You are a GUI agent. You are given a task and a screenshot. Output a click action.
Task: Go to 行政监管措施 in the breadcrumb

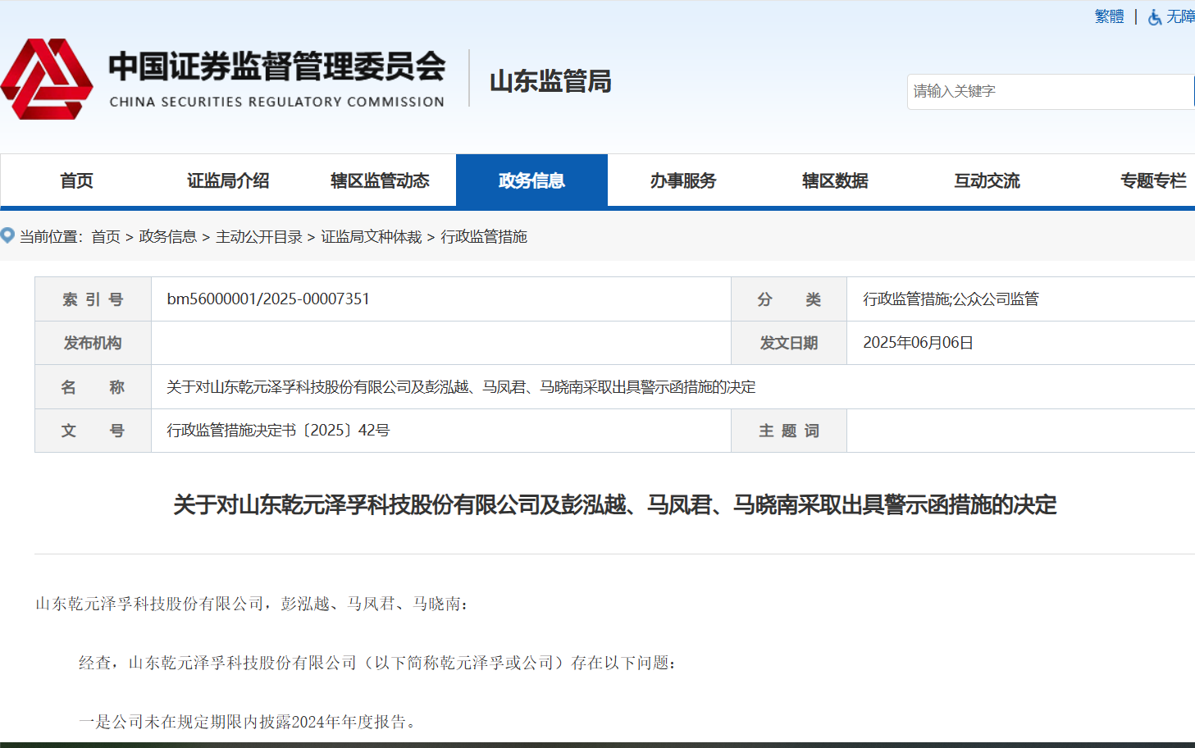coord(484,237)
